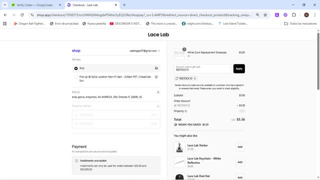Viewport: 320px width, 180px height.
Task: Go back using the browser back arrow
Action: click(x=5, y=15)
